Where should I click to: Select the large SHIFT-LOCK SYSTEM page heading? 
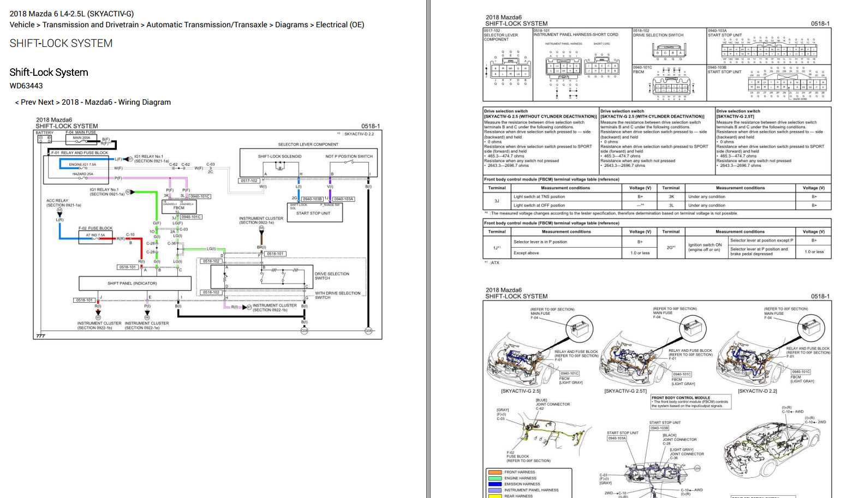(x=61, y=44)
